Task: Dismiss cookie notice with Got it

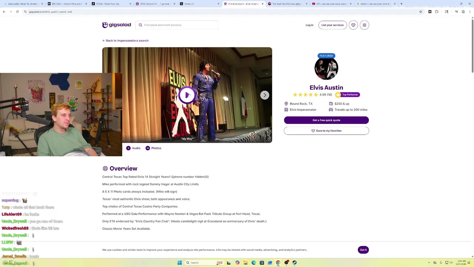Action: 363,250
